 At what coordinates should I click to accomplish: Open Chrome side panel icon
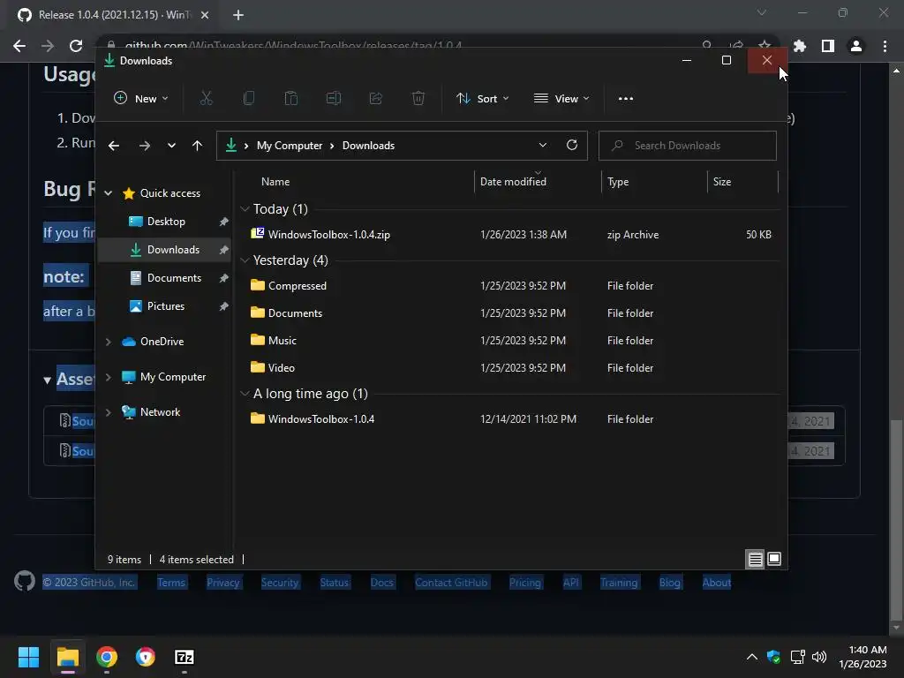(x=828, y=46)
